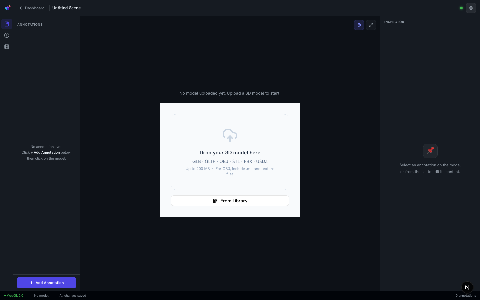This screenshot has width=480, height=300.
Task: Click the app logo cube icon
Action: 8,8
